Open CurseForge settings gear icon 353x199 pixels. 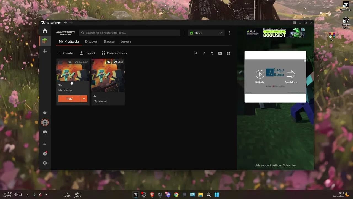click(45, 163)
